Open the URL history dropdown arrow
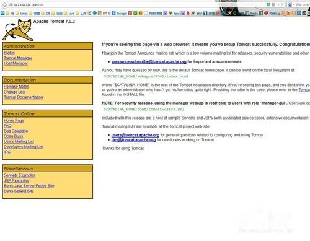 coord(278,5)
